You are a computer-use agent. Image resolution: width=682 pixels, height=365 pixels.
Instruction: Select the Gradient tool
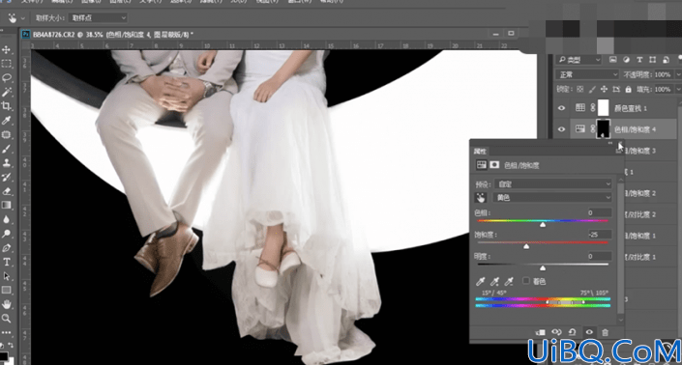pos(6,205)
